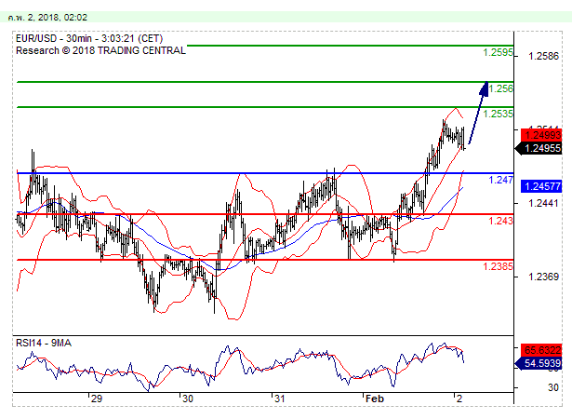Click the 1.247 pivot level label
Screen dimensions: 572x419
pos(501,180)
